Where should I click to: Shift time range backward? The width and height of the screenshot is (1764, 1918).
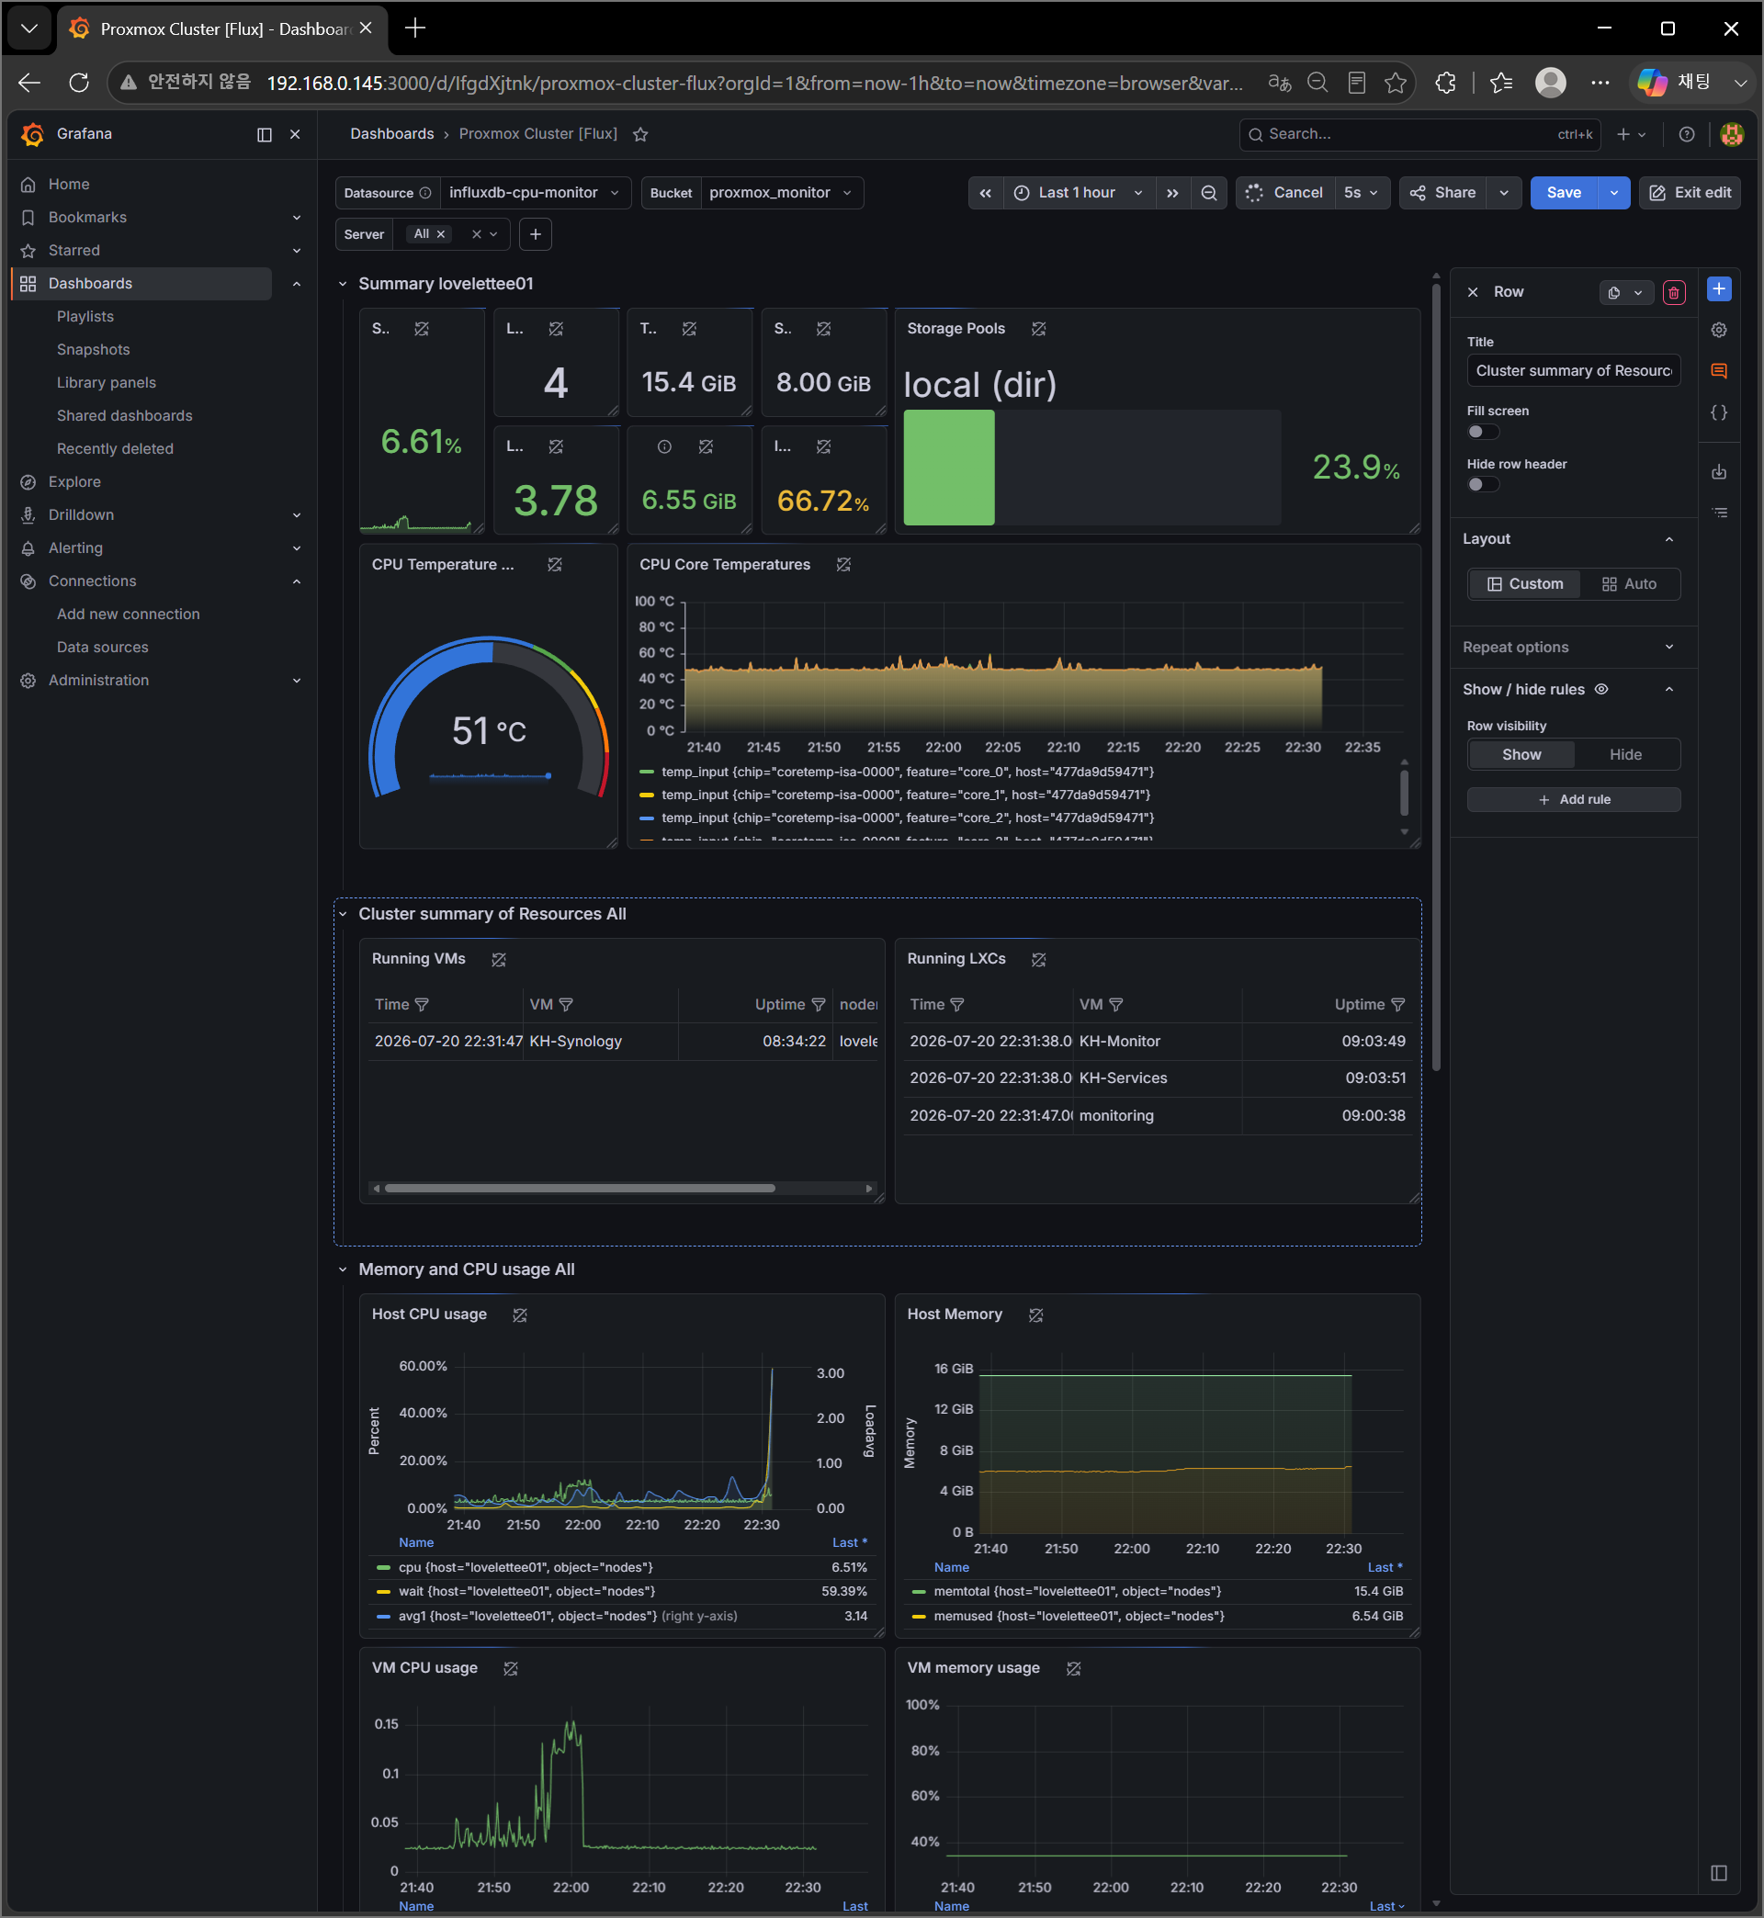tap(985, 193)
